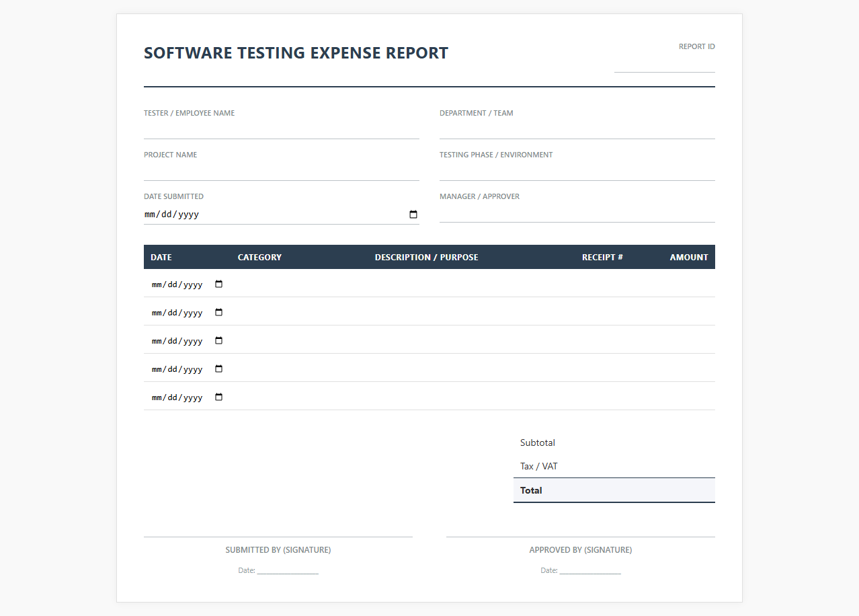The height and width of the screenshot is (616, 859).
Task: Open the calendar icon in the second expense row
Action: point(218,313)
